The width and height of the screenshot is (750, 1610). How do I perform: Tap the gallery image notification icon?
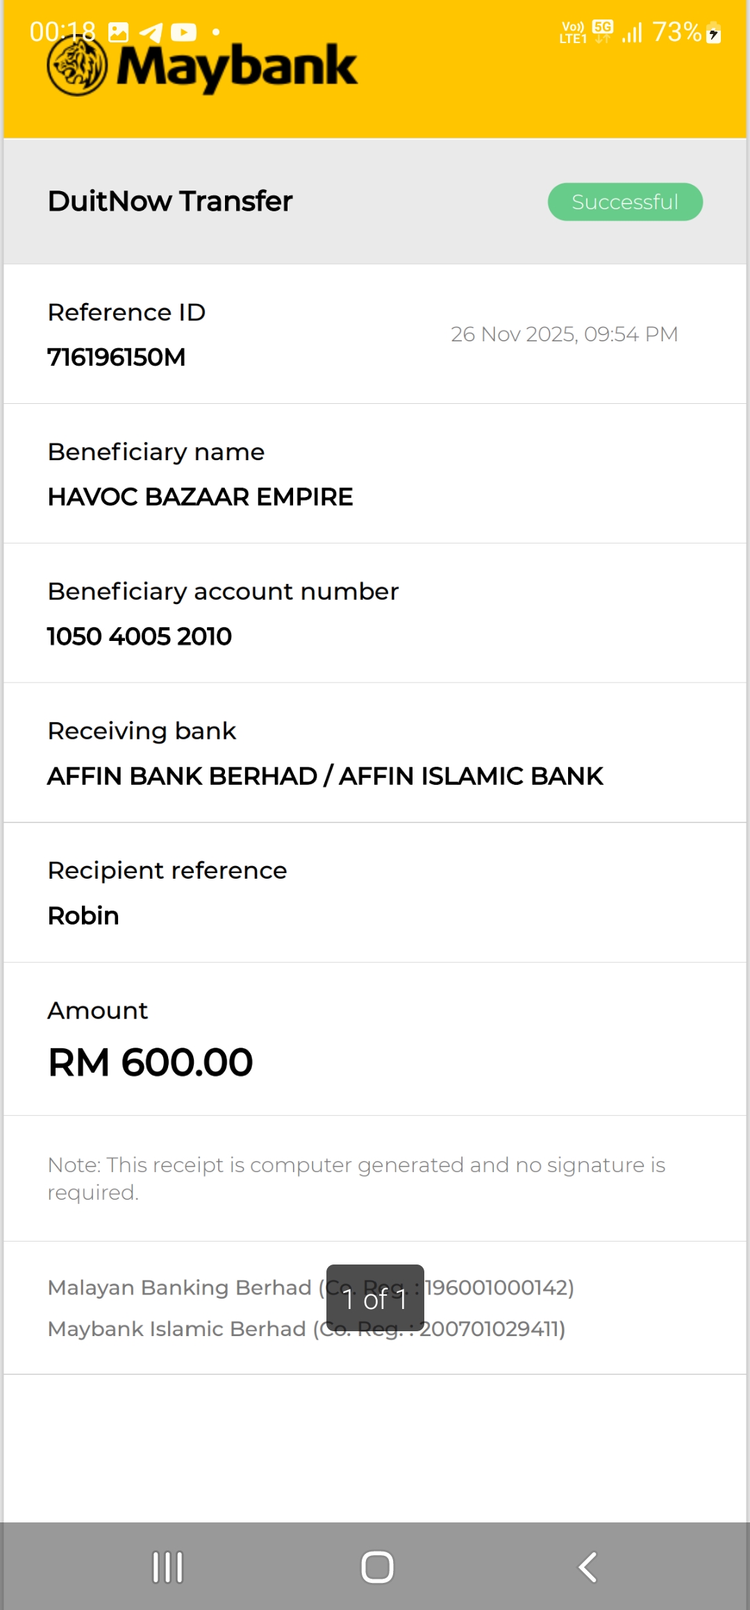pos(119,32)
